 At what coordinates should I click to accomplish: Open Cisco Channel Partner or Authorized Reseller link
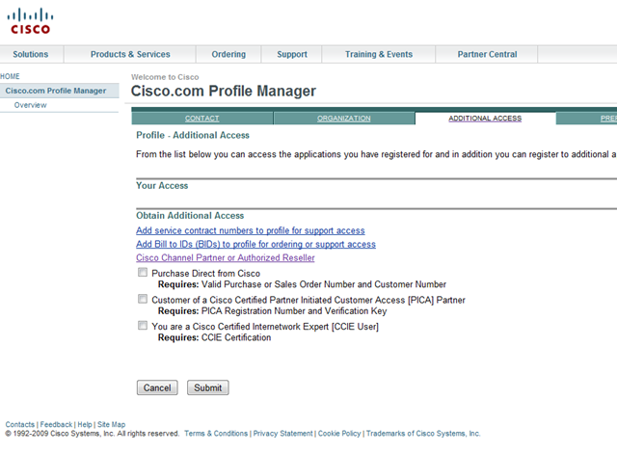tap(226, 258)
